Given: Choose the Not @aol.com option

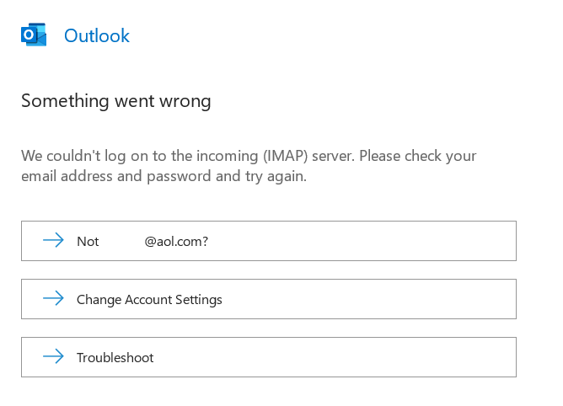Looking at the screenshot, I should click(x=269, y=241).
